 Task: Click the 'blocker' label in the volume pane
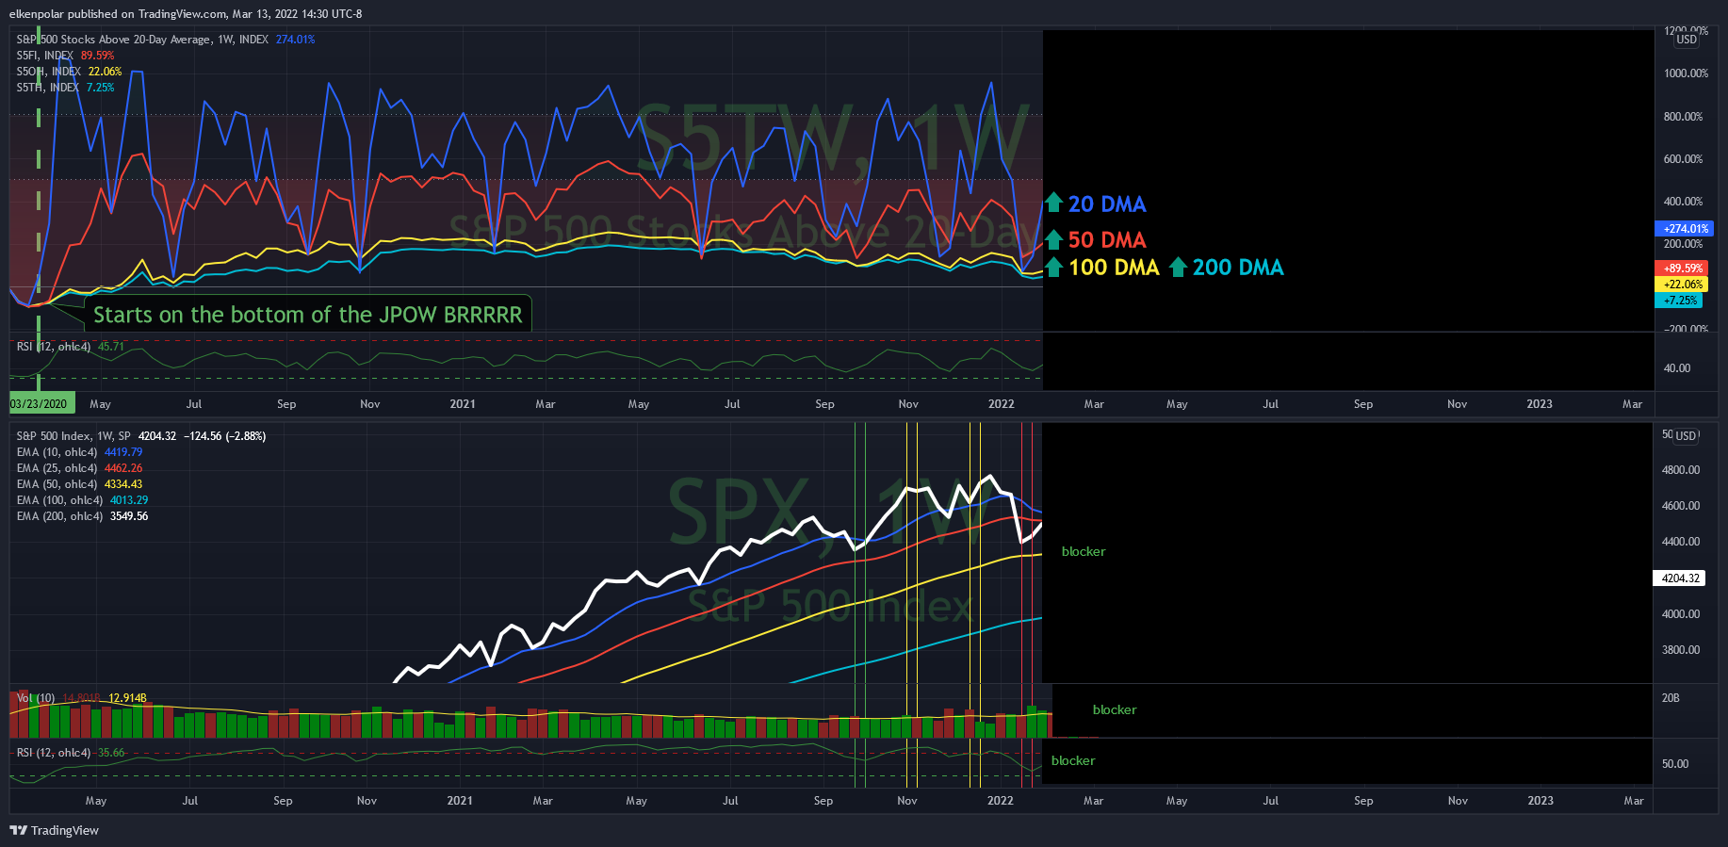click(x=1115, y=710)
